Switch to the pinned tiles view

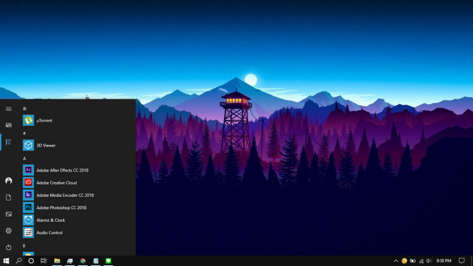(8, 125)
